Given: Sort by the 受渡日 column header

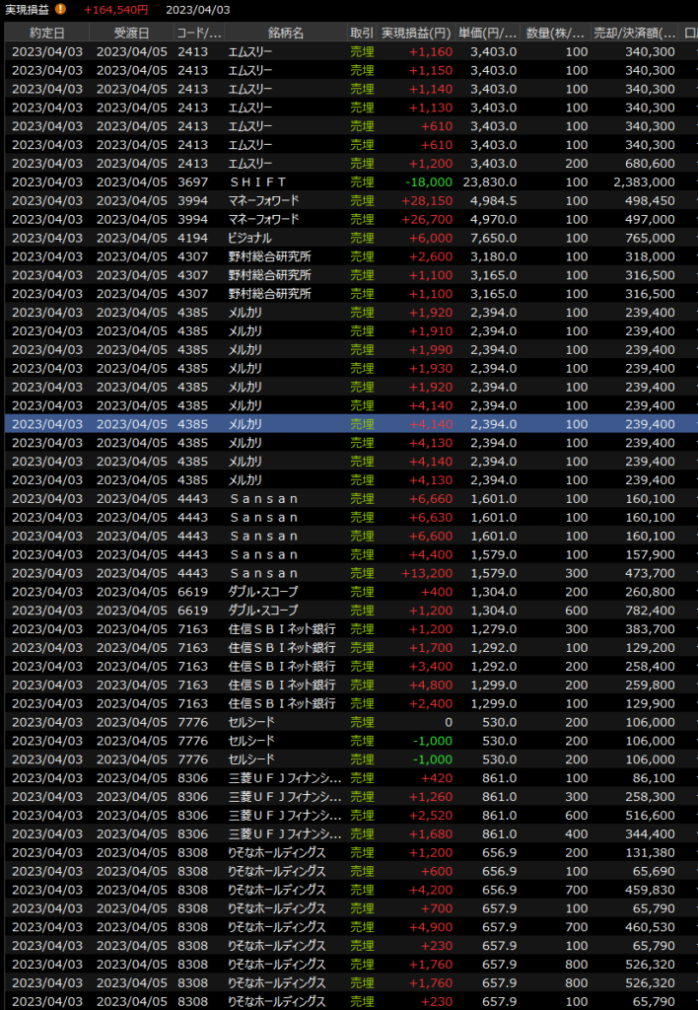Looking at the screenshot, I should (130, 33).
